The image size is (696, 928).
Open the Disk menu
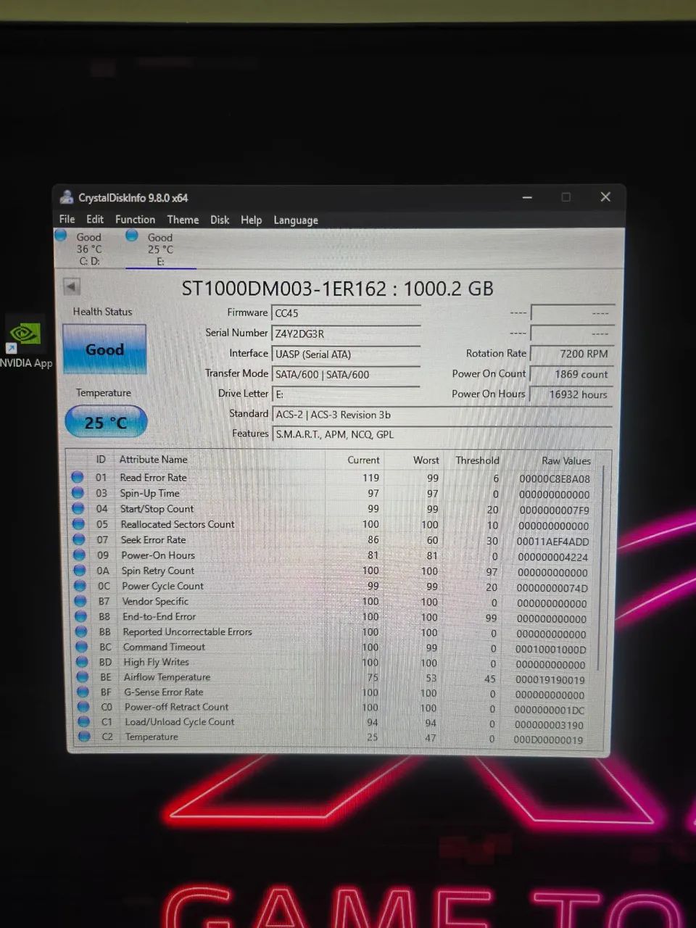click(x=220, y=220)
